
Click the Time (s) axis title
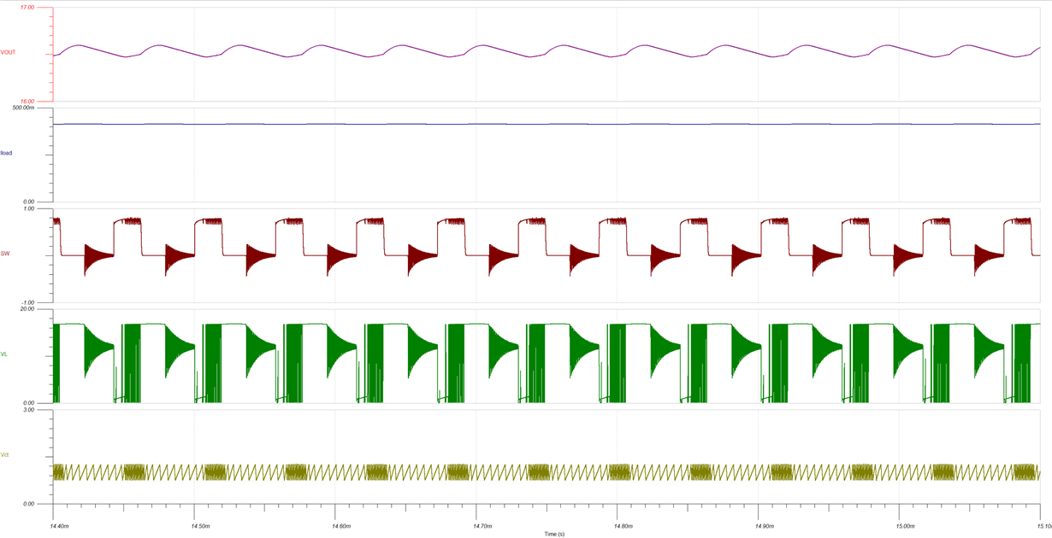[x=554, y=534]
